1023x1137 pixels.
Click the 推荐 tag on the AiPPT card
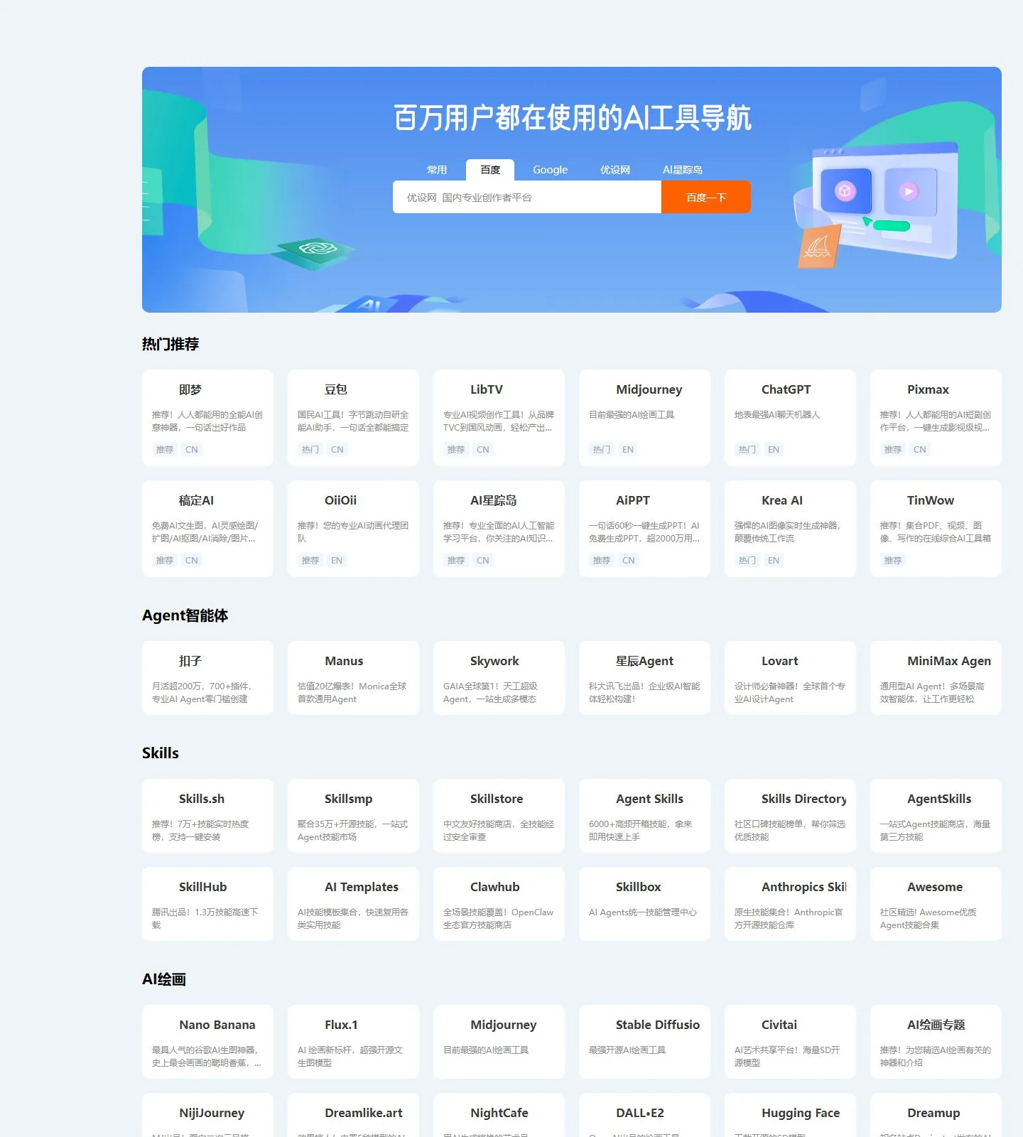(x=602, y=560)
